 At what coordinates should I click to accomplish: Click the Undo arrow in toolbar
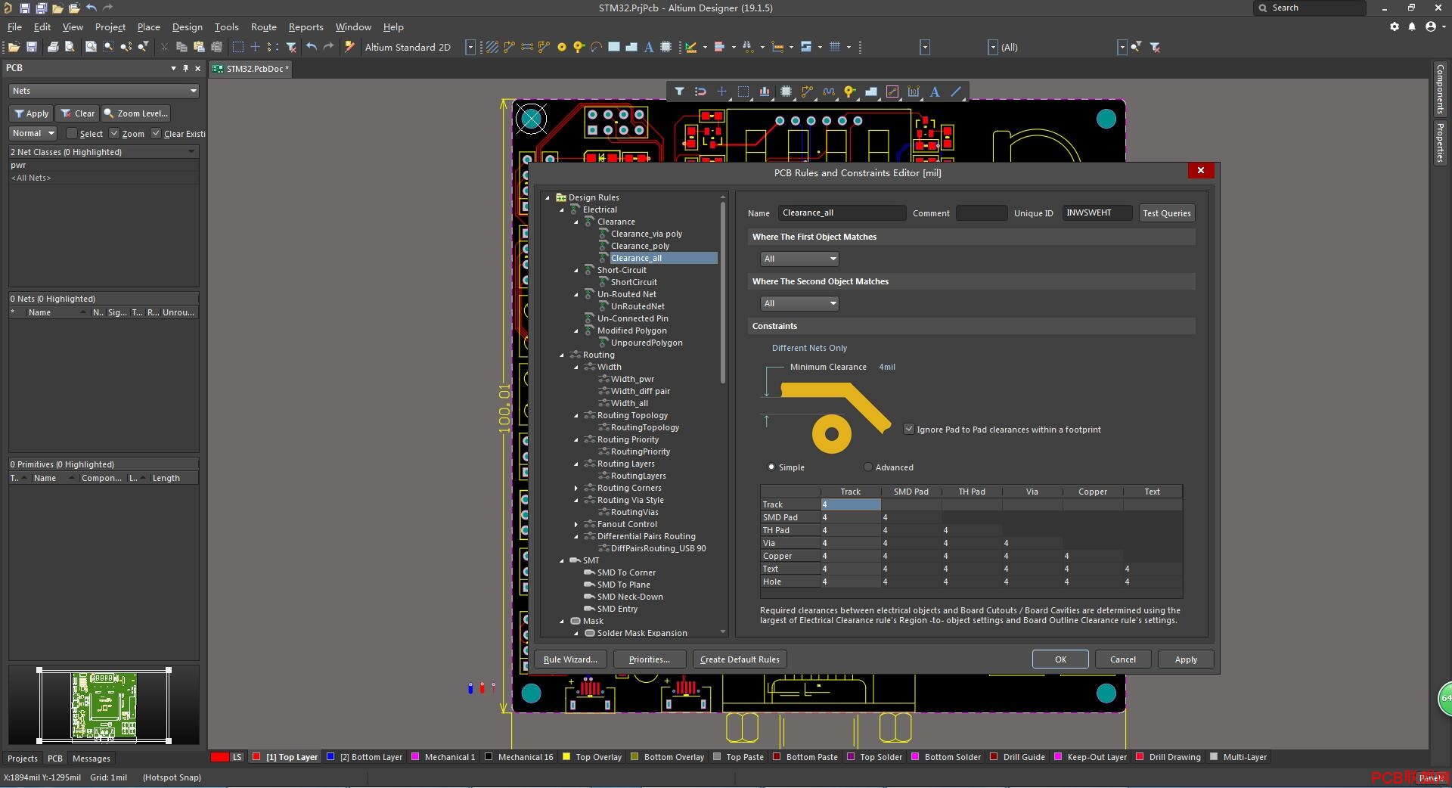pyautogui.click(x=311, y=47)
